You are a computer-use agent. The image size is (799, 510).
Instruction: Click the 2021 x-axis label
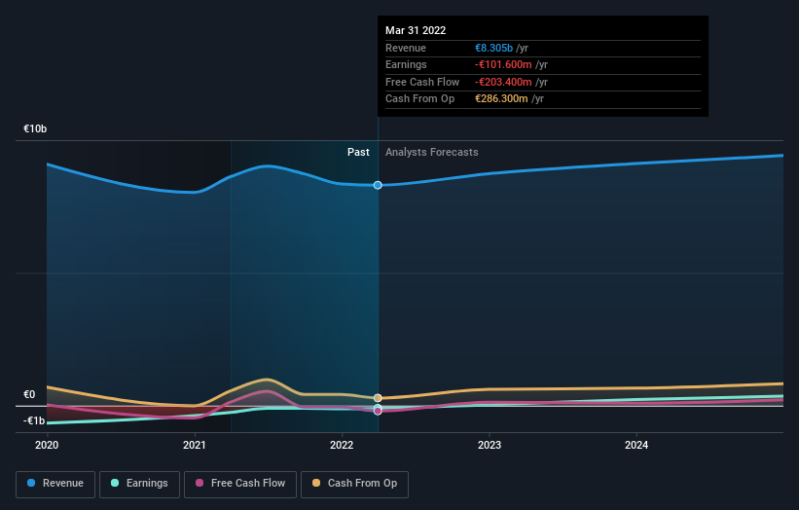pos(194,446)
